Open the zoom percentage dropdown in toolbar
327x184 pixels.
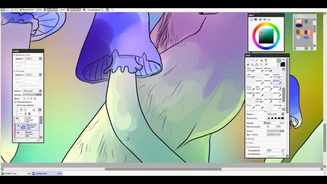pos(44,10)
